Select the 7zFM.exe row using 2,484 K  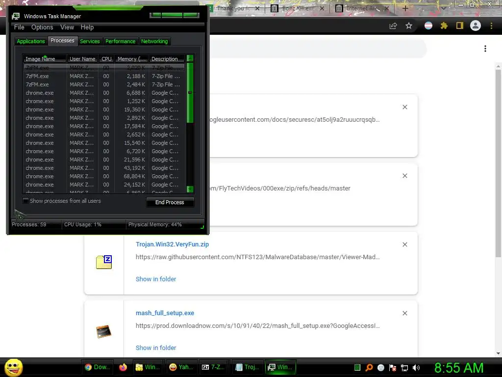pyautogui.click(x=104, y=84)
